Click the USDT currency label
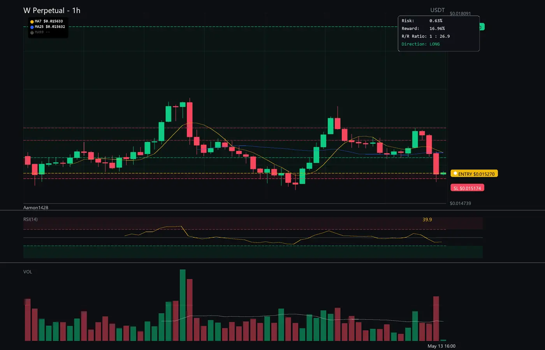Image resolution: width=545 pixels, height=350 pixels. pyautogui.click(x=437, y=10)
